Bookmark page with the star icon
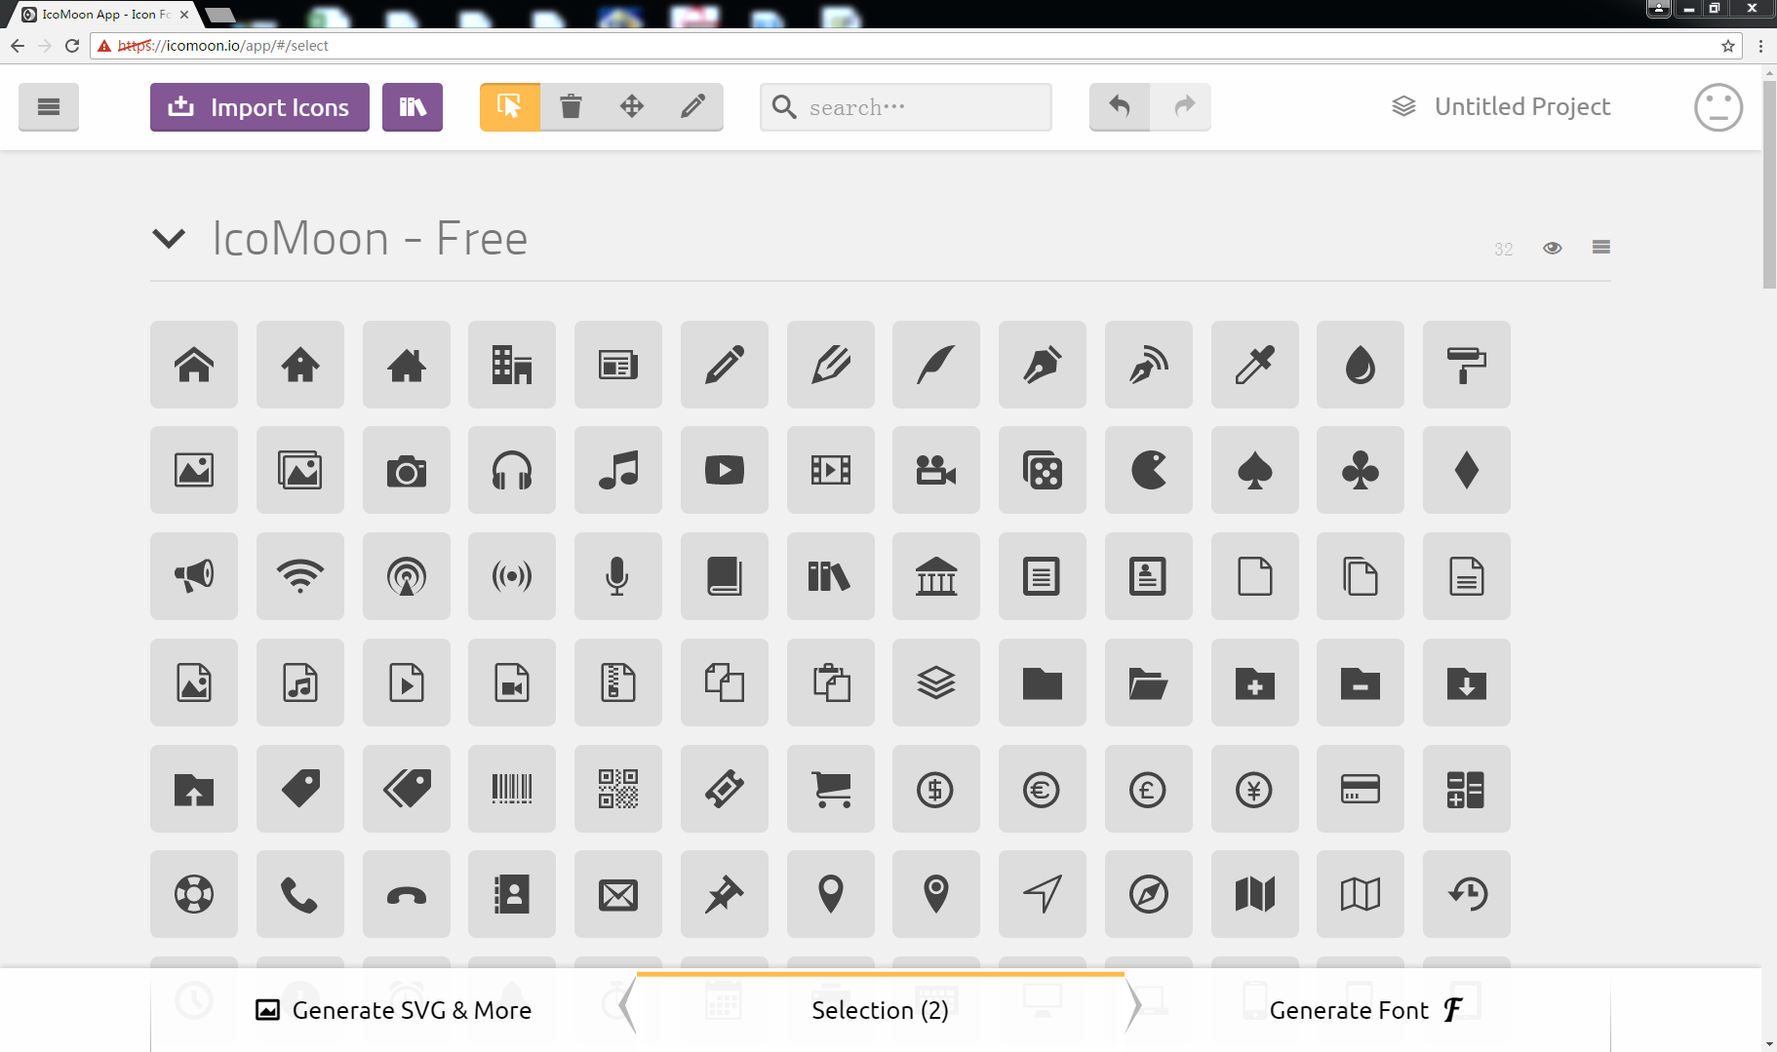Image resolution: width=1777 pixels, height=1052 pixels. pos(1728,46)
